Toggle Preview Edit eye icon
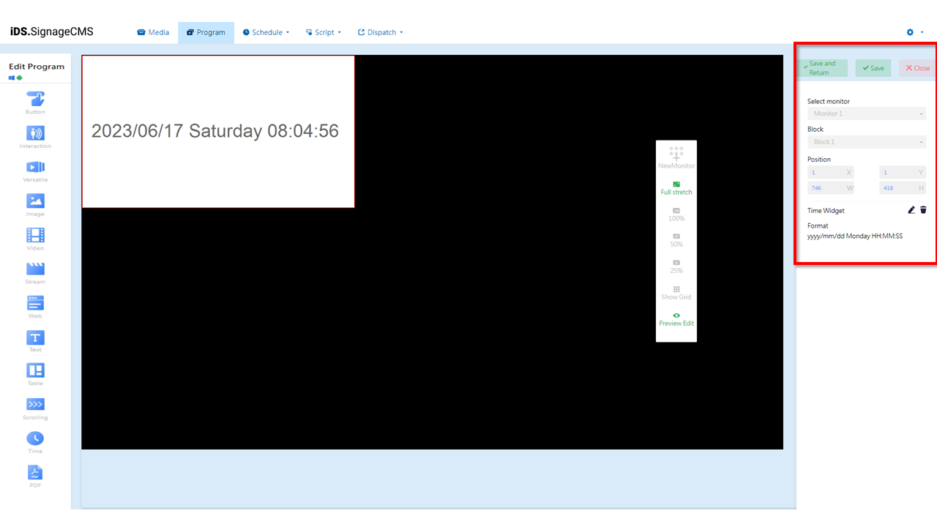Viewport: 937px width, 527px height. 676,315
